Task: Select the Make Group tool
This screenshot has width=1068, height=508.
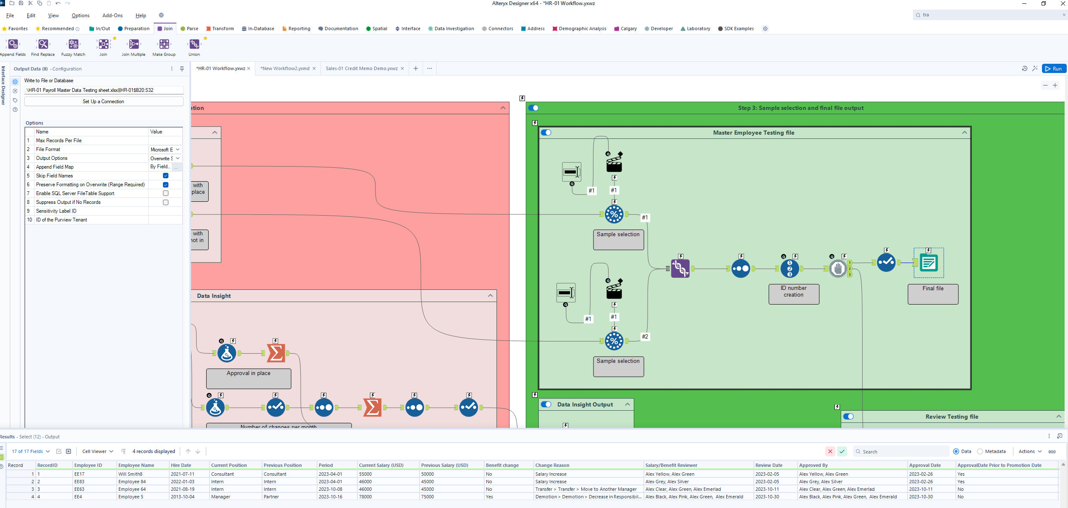Action: click(x=164, y=44)
